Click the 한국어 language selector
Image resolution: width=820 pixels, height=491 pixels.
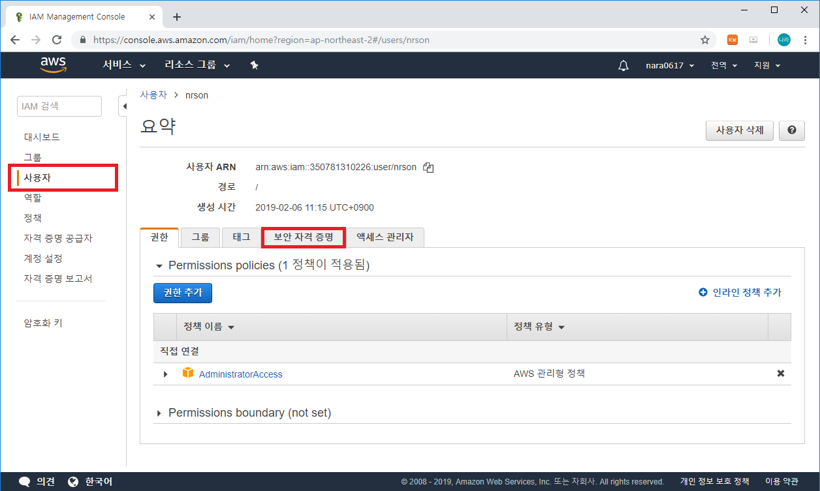pyautogui.click(x=90, y=482)
